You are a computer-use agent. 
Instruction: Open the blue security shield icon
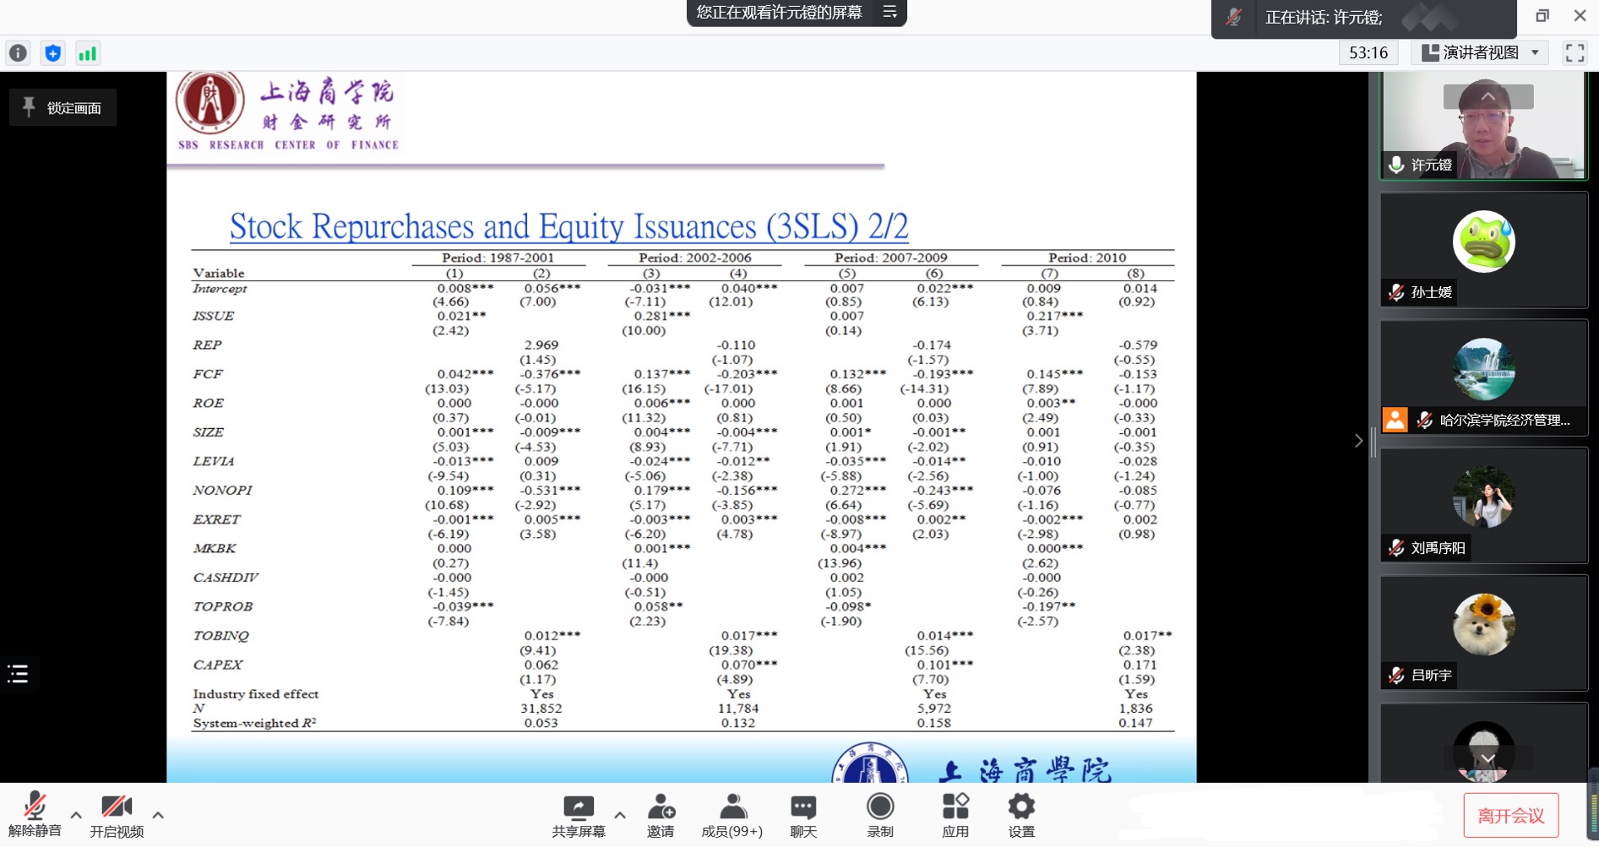pos(52,53)
